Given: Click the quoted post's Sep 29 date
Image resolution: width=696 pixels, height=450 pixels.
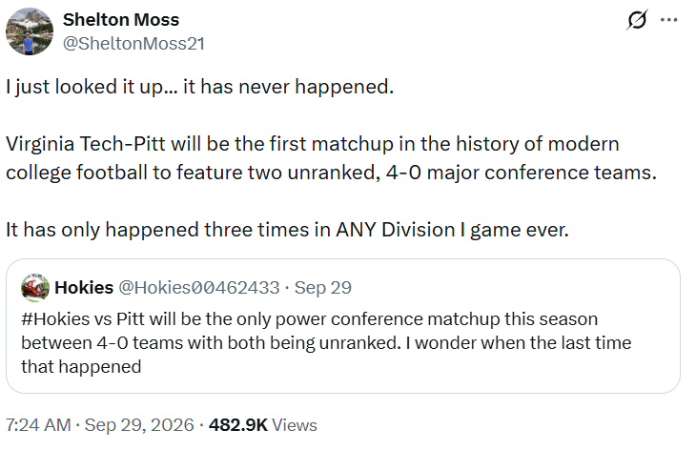Looking at the screenshot, I should (x=323, y=288).
